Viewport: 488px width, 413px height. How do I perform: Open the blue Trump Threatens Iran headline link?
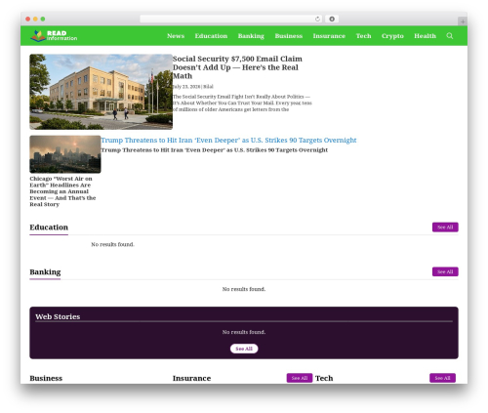pos(228,140)
